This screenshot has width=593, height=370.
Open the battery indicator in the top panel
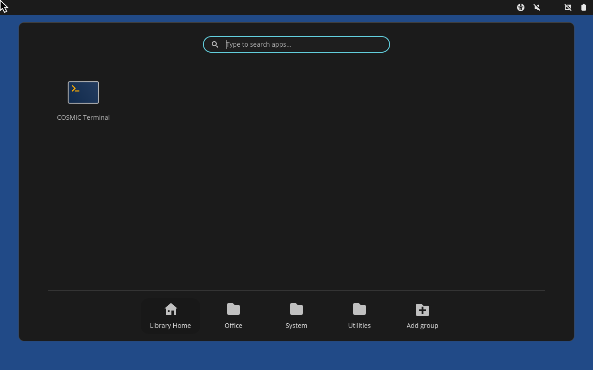tap(584, 7)
